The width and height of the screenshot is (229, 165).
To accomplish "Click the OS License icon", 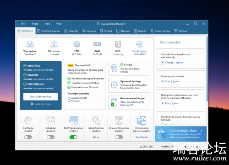I will pyautogui.click(x=54, y=44).
